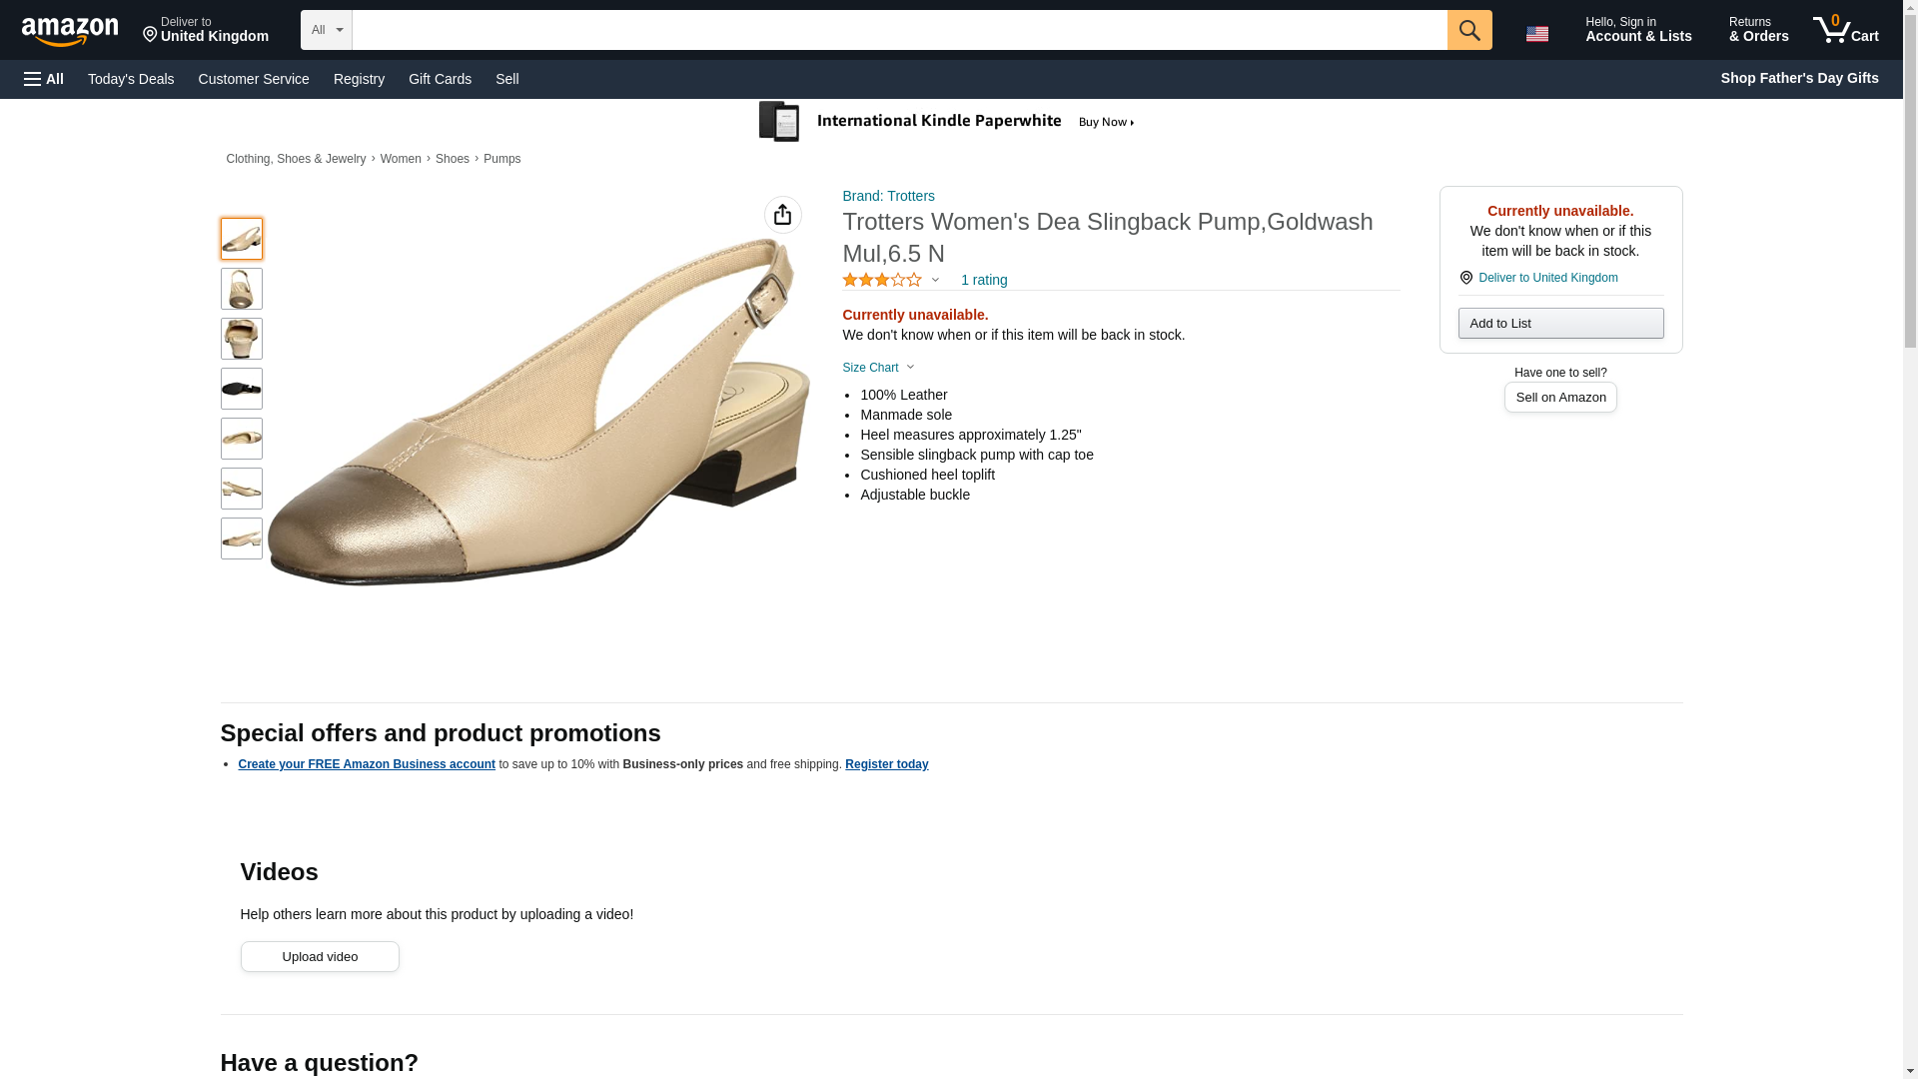The image size is (1918, 1079).
Task: Open the All hamburger menu
Action: [44, 79]
